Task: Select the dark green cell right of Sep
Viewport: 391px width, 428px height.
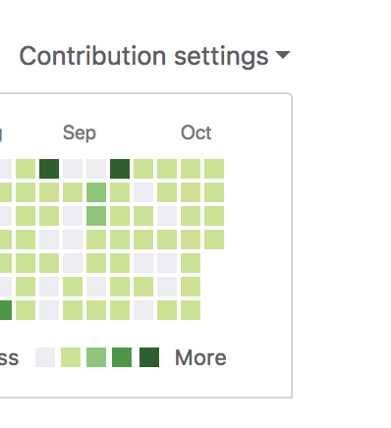Action: coord(120,169)
